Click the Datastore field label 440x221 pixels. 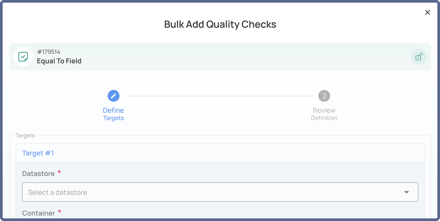point(38,174)
